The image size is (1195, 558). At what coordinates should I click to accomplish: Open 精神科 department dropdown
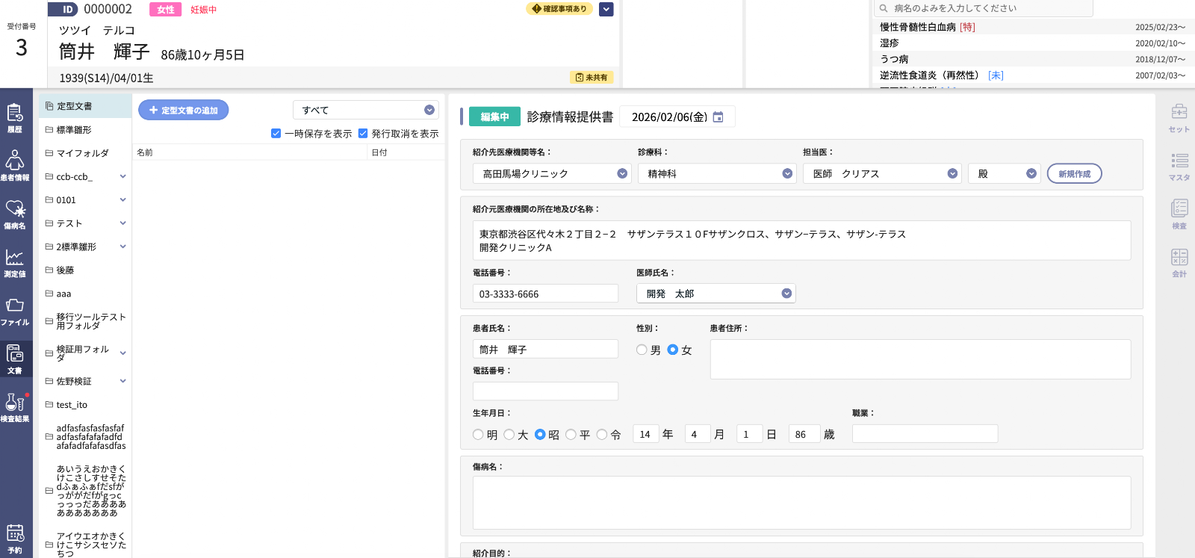click(x=717, y=173)
